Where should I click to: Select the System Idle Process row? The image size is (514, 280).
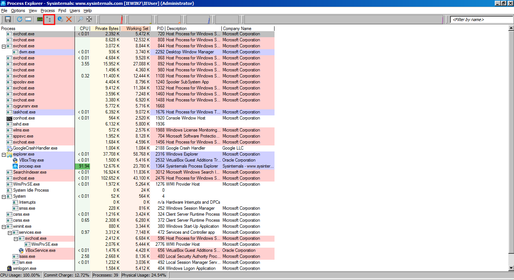coord(137,190)
